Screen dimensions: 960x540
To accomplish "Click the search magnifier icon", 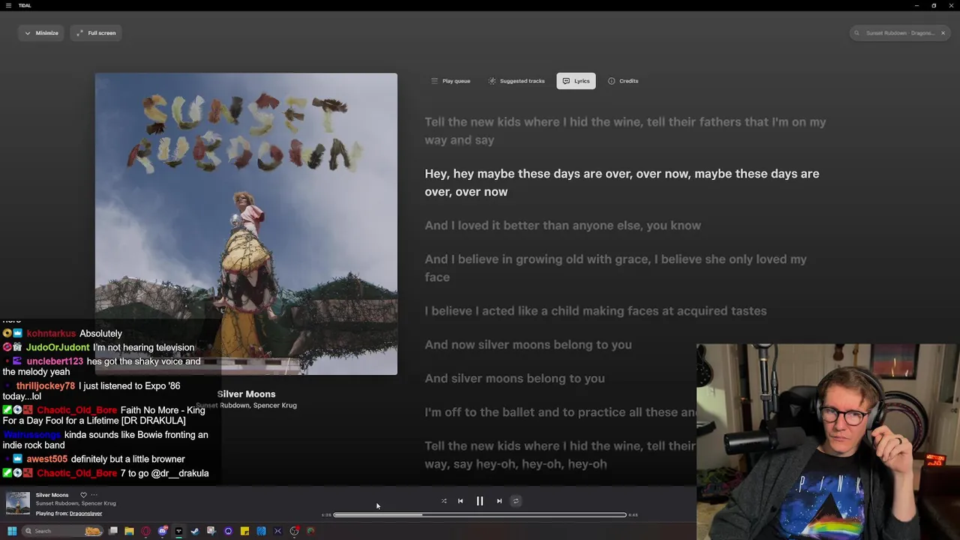I will pos(857,33).
